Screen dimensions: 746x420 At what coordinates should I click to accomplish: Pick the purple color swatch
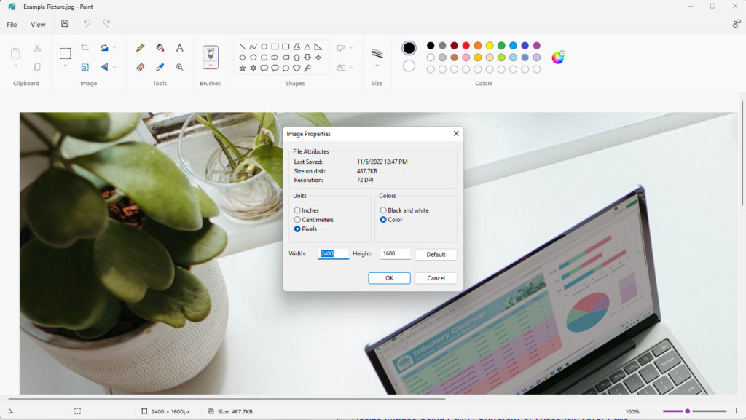click(537, 46)
